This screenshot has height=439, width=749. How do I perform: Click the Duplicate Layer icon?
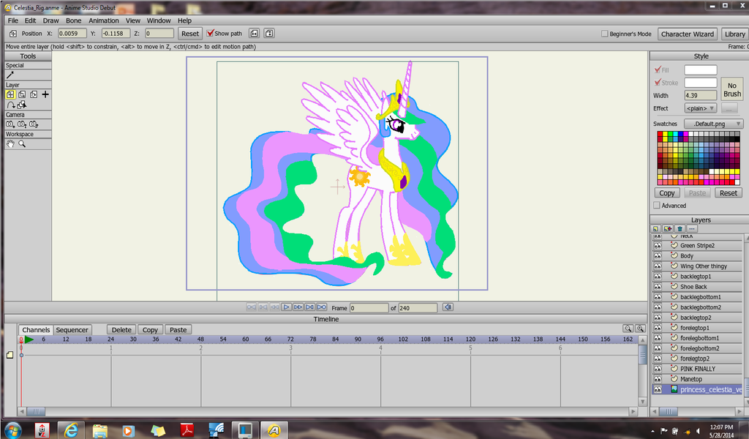(x=668, y=229)
